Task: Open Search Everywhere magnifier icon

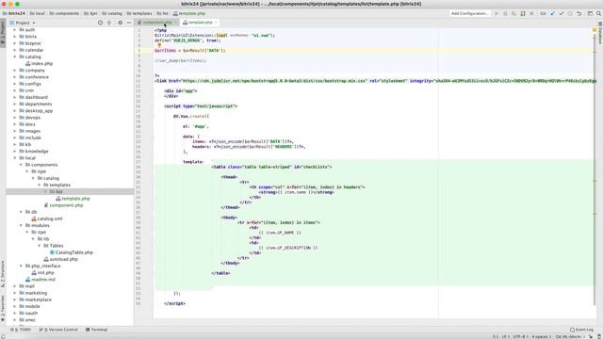Action: coord(598,13)
